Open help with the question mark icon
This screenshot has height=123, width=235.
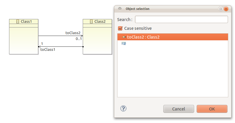click(123, 108)
